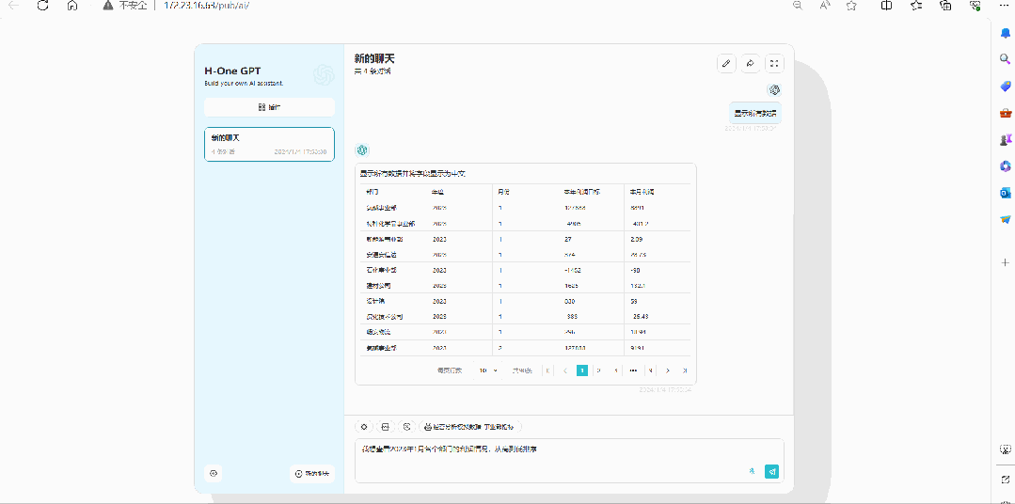1015x504 pixels.
Task: Click the browser favorites star icon
Action: 851,6
